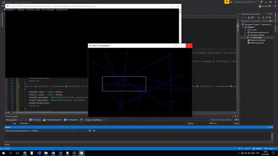The width and height of the screenshot is (278, 156).
Task: Open Task View from taskbar
Action: (17, 153)
